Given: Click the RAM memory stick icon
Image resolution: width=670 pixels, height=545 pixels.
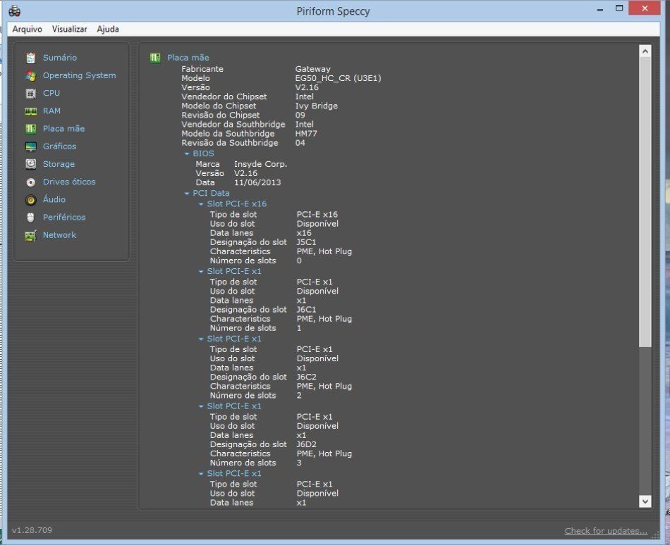Looking at the screenshot, I should click(31, 111).
